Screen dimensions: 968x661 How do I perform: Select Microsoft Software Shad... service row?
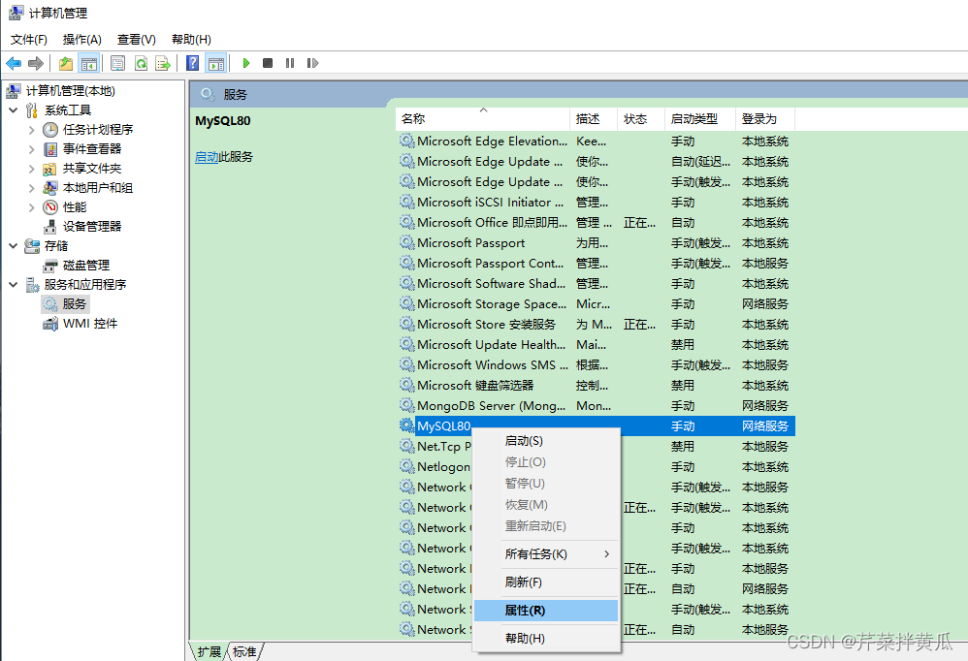pos(596,284)
